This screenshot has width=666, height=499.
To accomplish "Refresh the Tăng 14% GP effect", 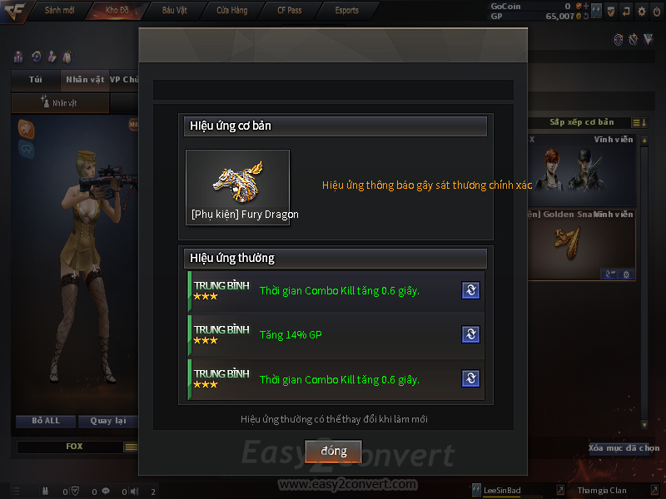I will pos(470,334).
